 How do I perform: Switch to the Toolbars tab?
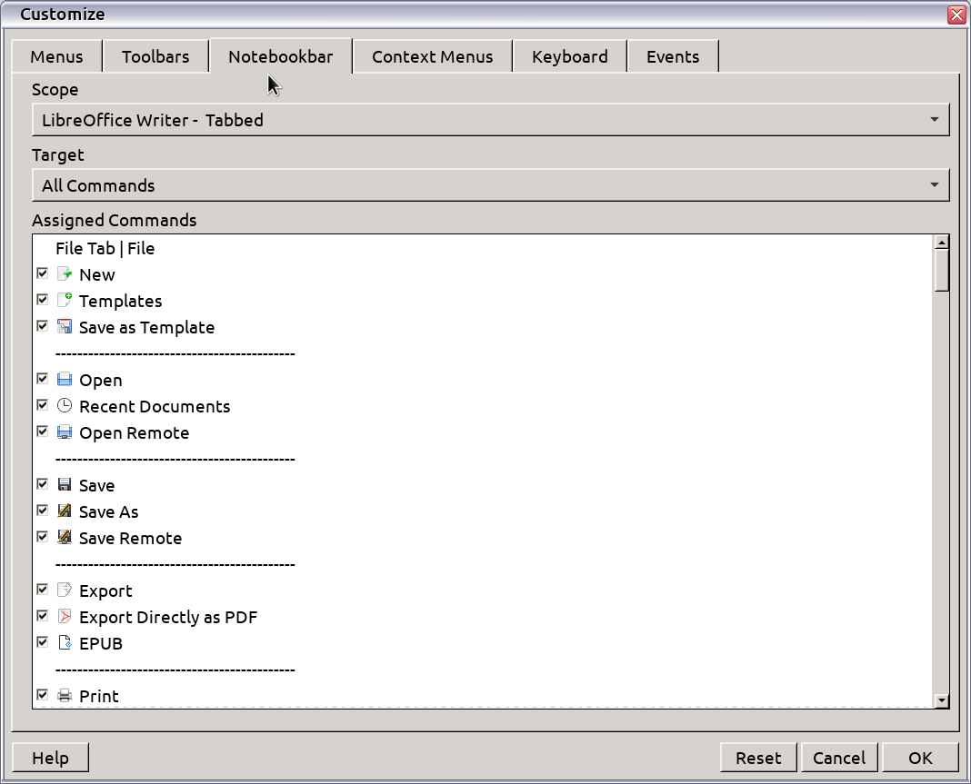point(155,56)
